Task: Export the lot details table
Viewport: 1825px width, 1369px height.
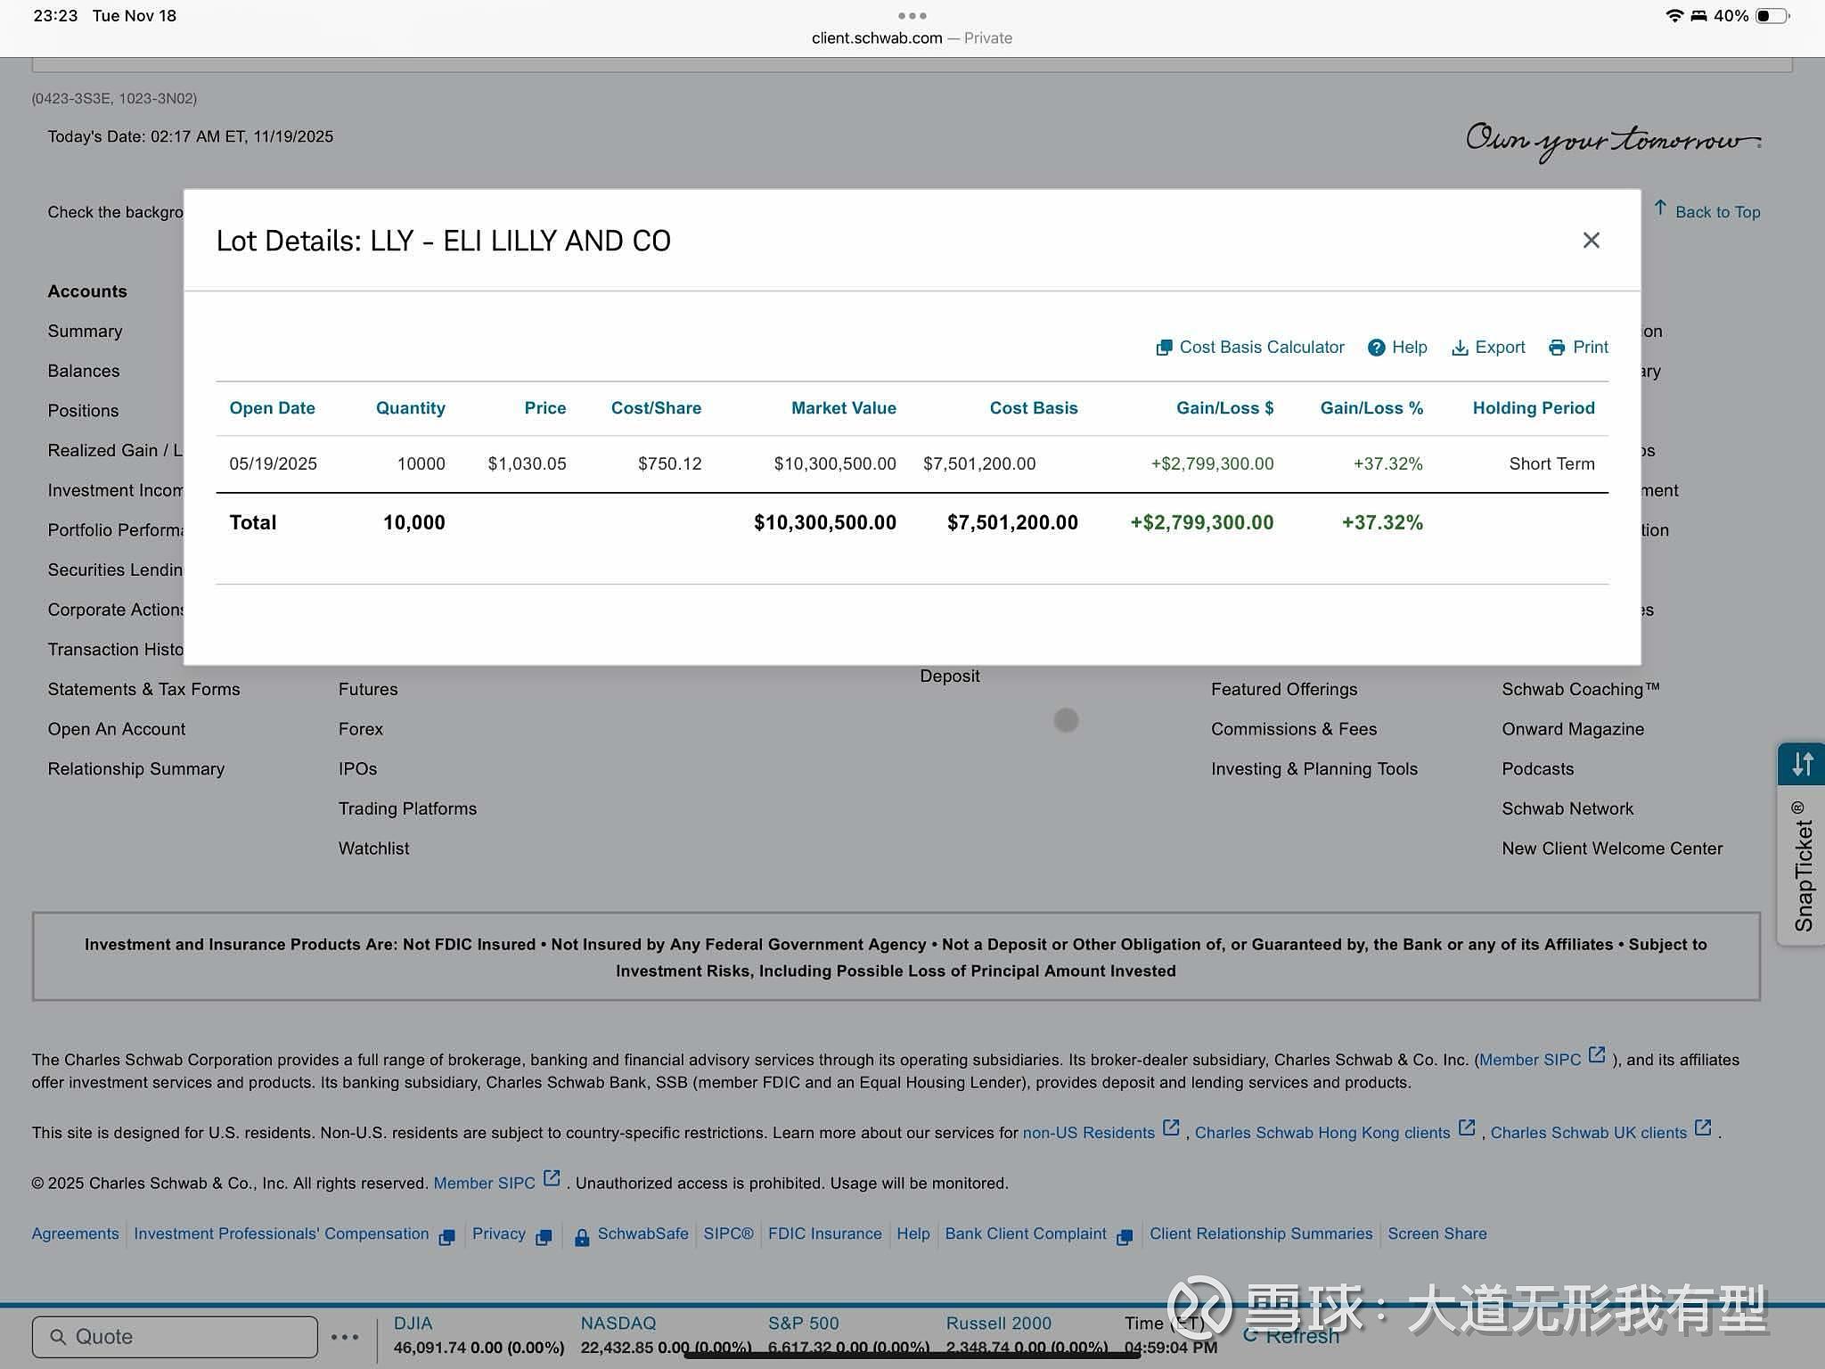Action: tap(1489, 348)
